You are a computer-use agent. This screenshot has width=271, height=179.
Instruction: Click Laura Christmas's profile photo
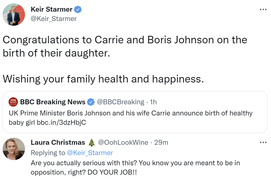[14, 149]
